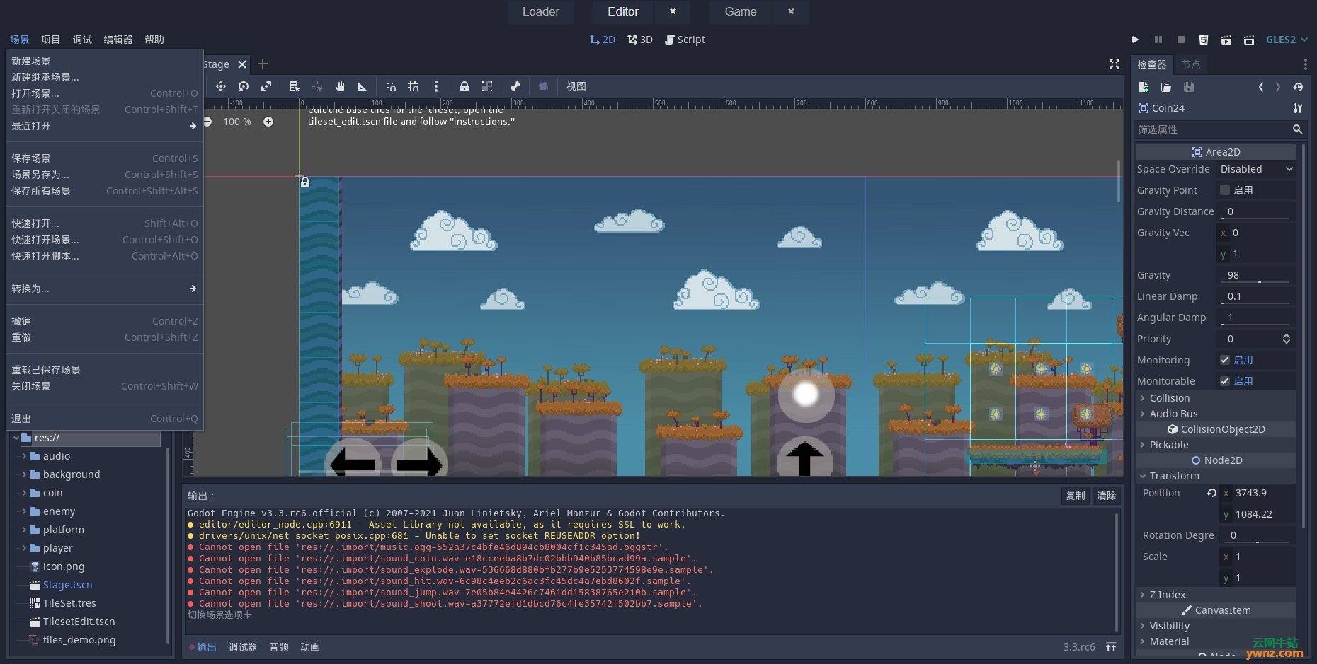The height and width of the screenshot is (664, 1317).
Task: Open skeleton bone options icon
Action: (515, 86)
